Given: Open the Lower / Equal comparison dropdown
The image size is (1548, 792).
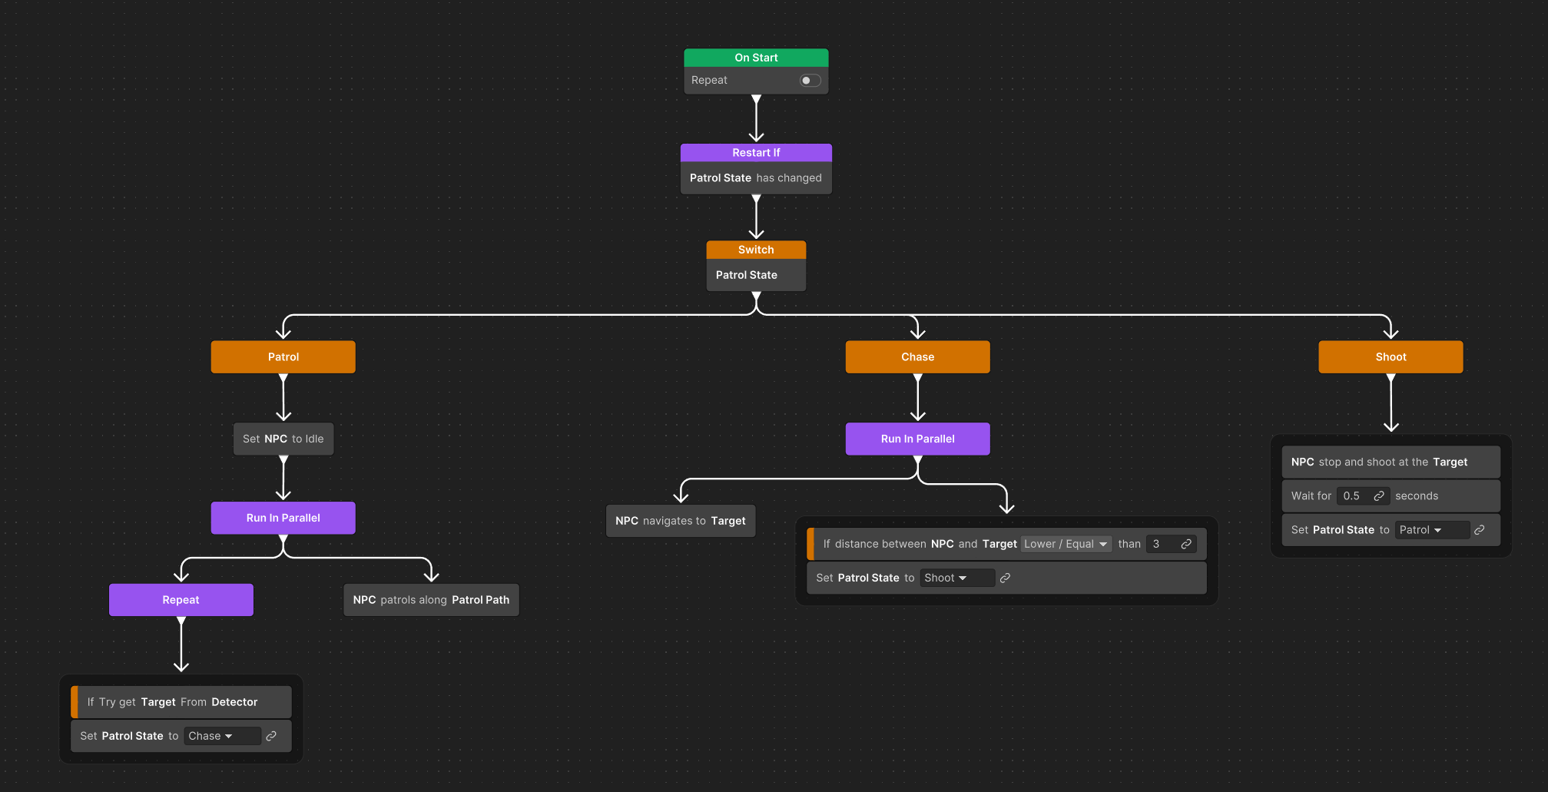Looking at the screenshot, I should click(1066, 544).
